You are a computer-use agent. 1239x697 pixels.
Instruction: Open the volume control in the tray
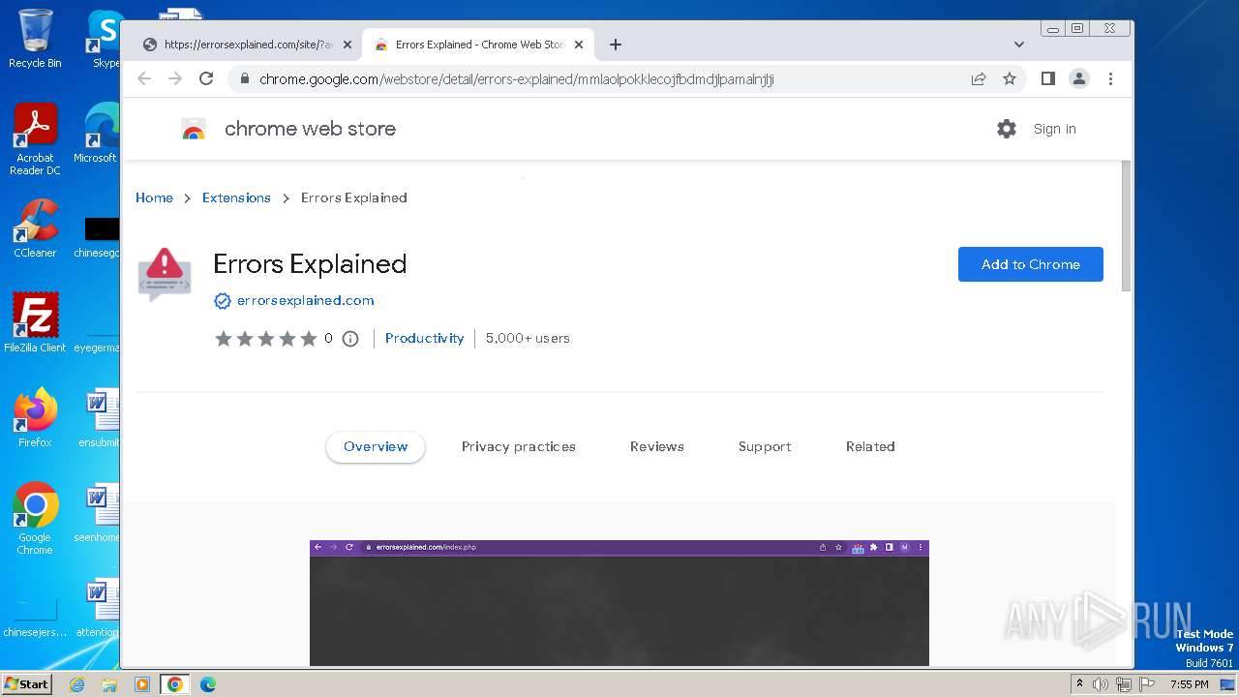1101,684
